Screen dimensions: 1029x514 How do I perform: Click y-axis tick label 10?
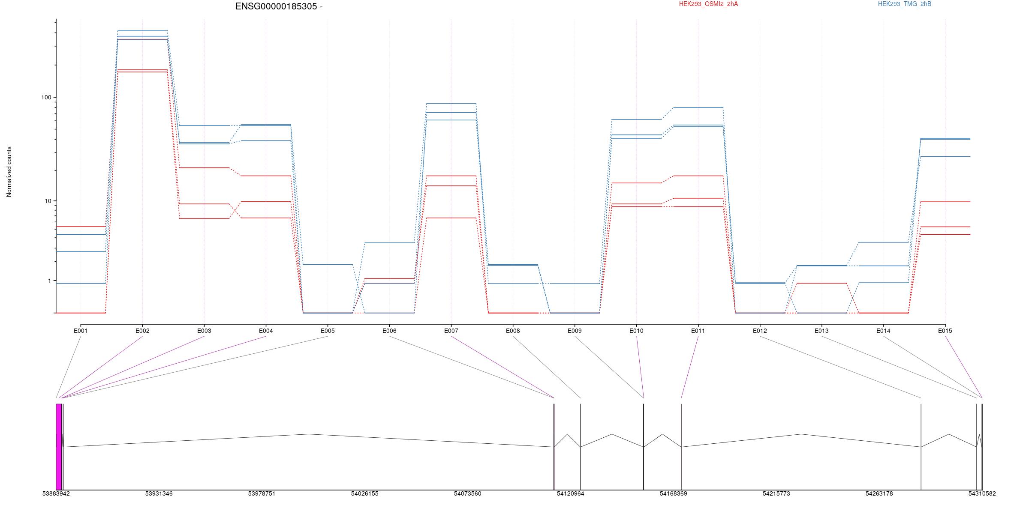click(48, 201)
